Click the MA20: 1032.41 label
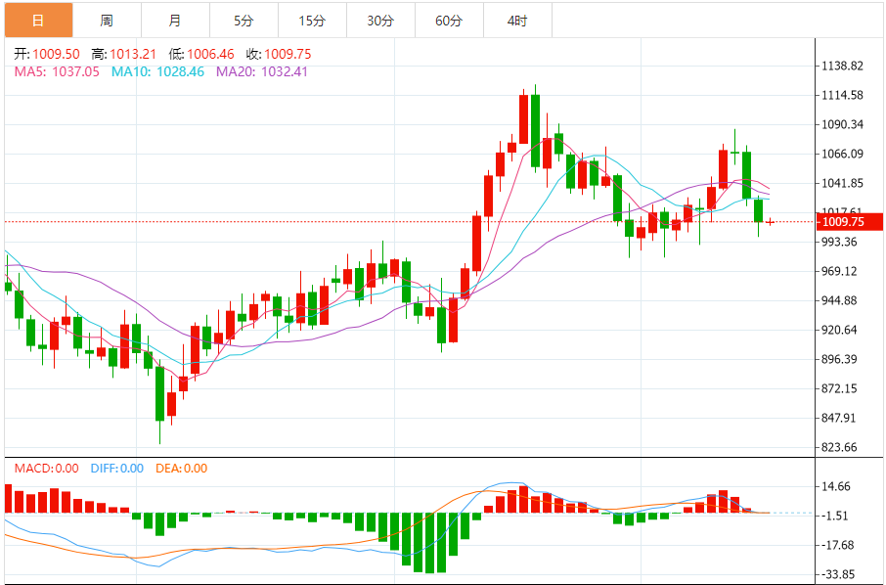886x585 pixels. coord(262,71)
